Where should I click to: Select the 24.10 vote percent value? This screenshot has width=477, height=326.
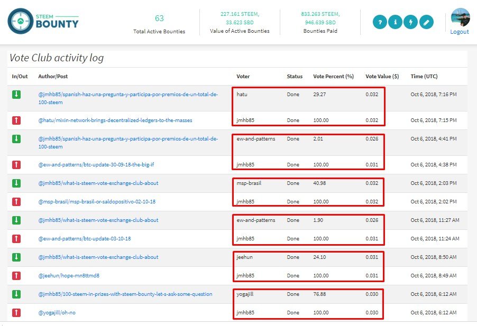pos(319,257)
